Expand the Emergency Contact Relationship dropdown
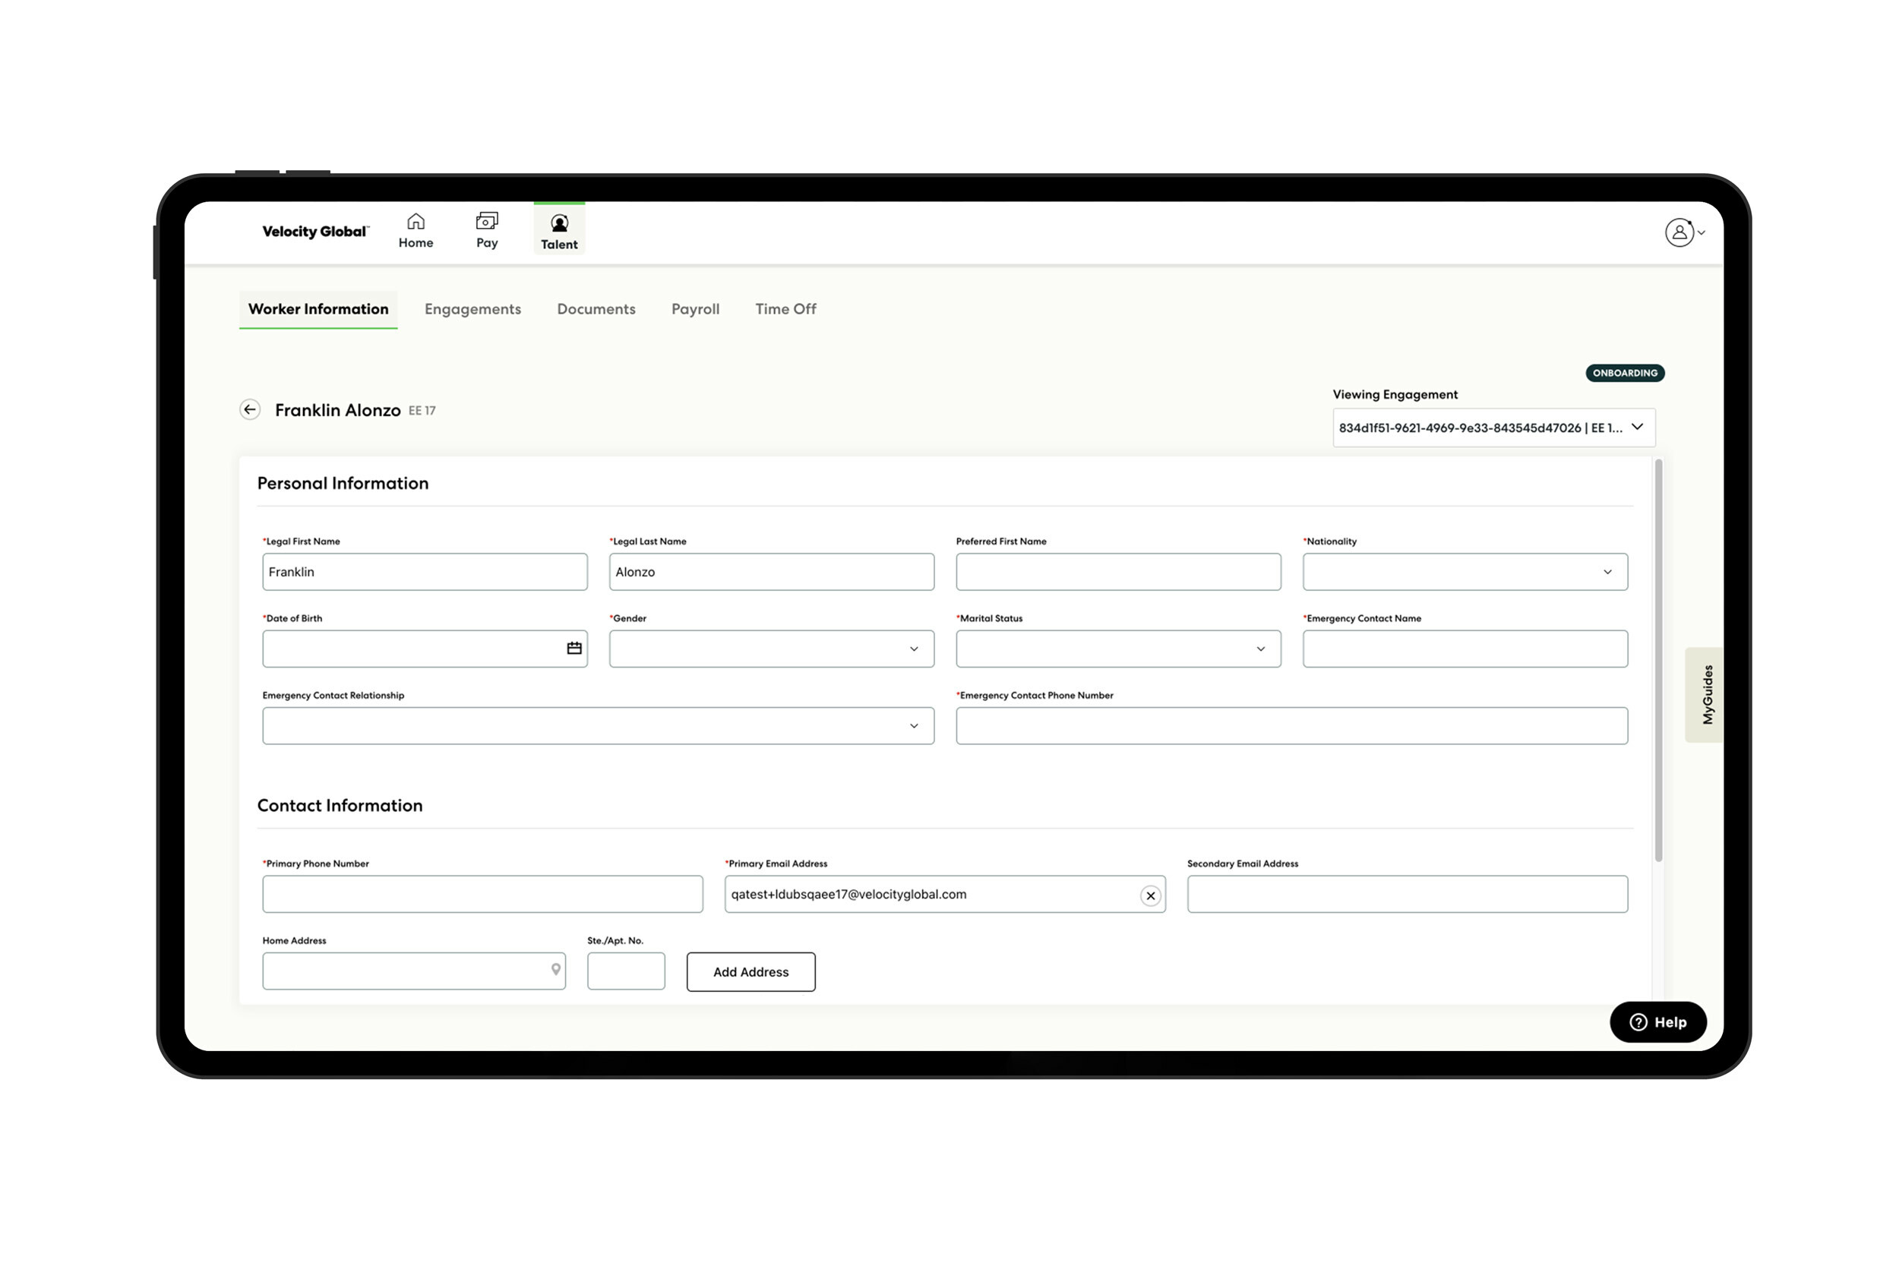Image resolution: width=1899 pixels, height=1266 pixels. click(x=599, y=726)
